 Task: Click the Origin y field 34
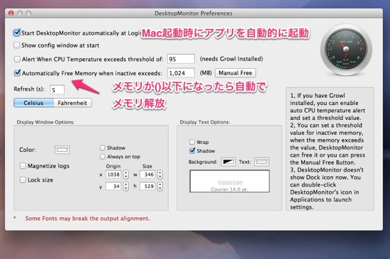113,186
